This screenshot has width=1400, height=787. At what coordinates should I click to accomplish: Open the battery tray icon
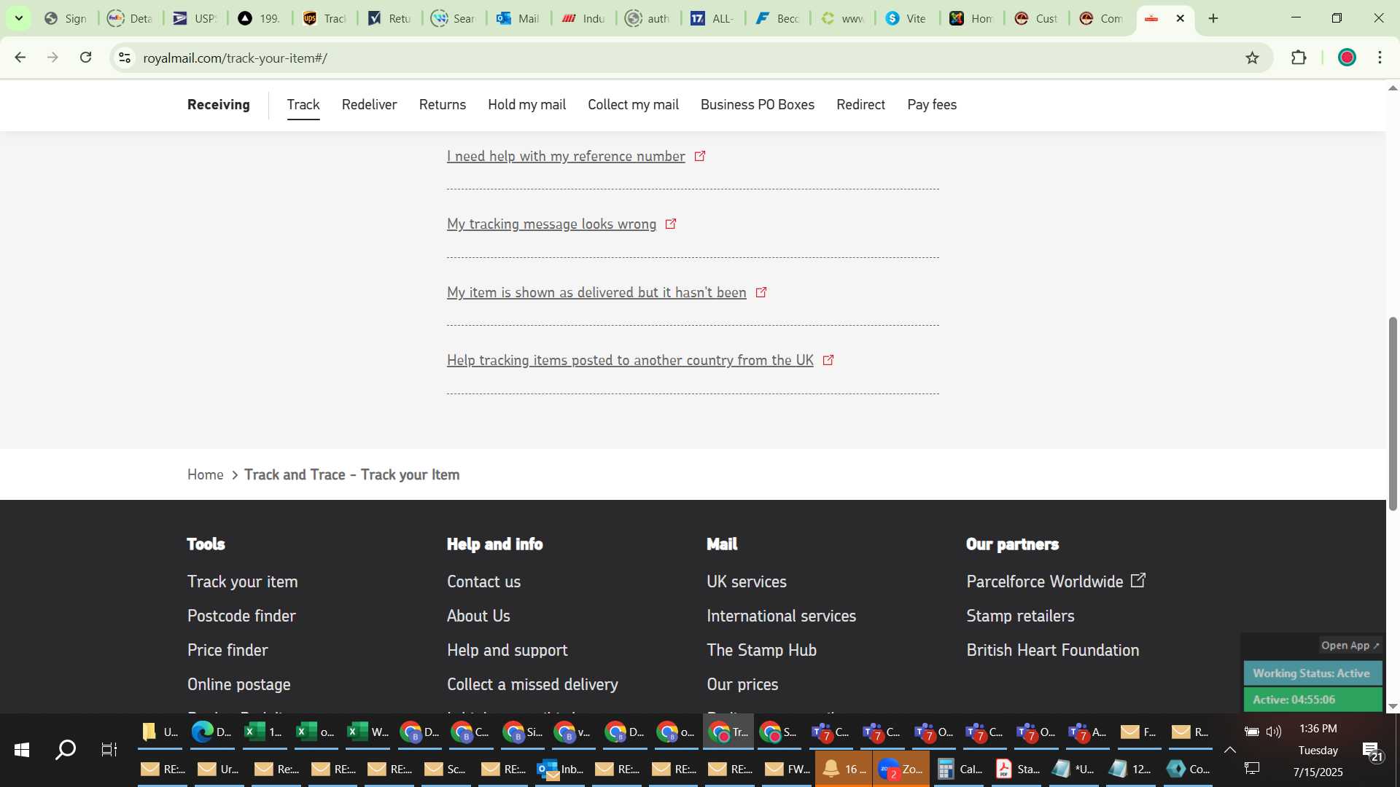pyautogui.click(x=1251, y=732)
